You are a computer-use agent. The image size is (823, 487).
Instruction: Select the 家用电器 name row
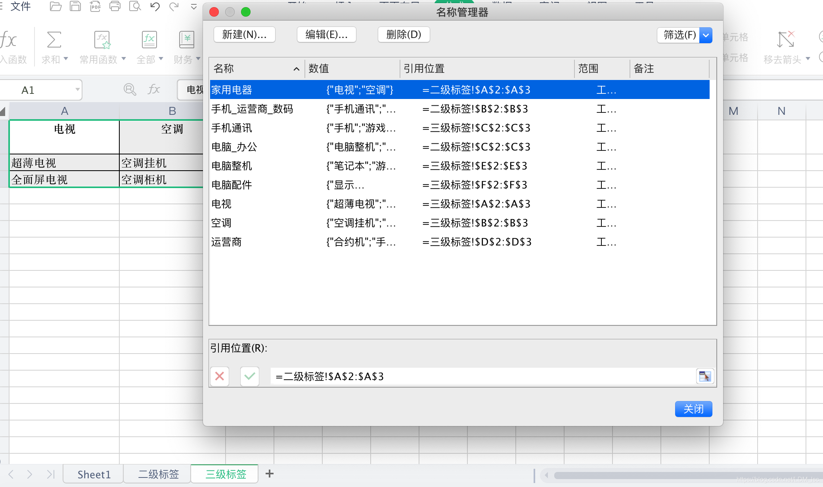(x=460, y=90)
